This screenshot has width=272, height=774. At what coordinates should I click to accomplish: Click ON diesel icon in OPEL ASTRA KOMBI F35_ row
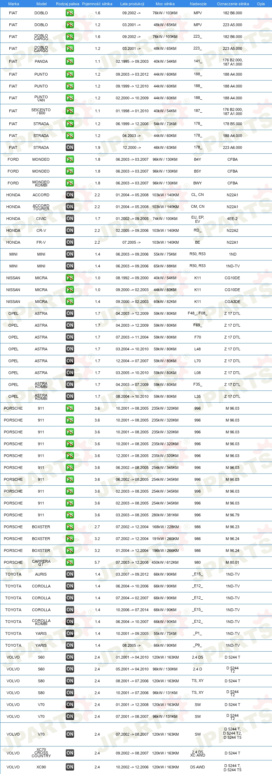coord(70,385)
